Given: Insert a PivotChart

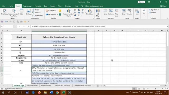Looking at the screenshot, I should pos(90,13).
